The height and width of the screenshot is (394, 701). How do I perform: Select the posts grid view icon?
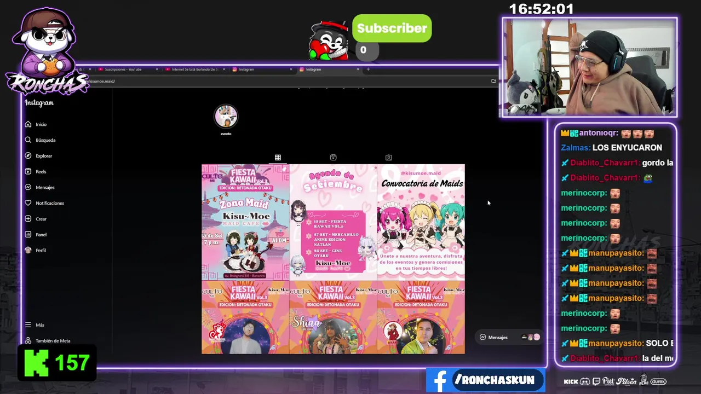[278, 158]
